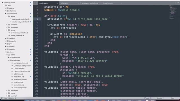
Task: Close the schema.rb tab
Action: pos(79,3)
